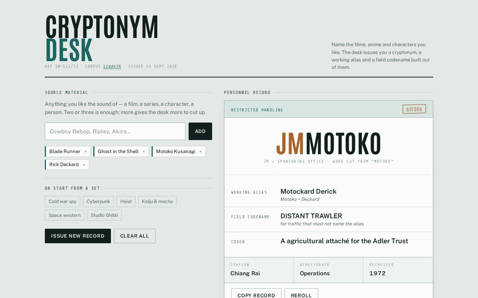Click the ISSUED 25 SEPT 2026 text
Image resolution: width=478 pixels, height=298 pixels.
pos(153,67)
